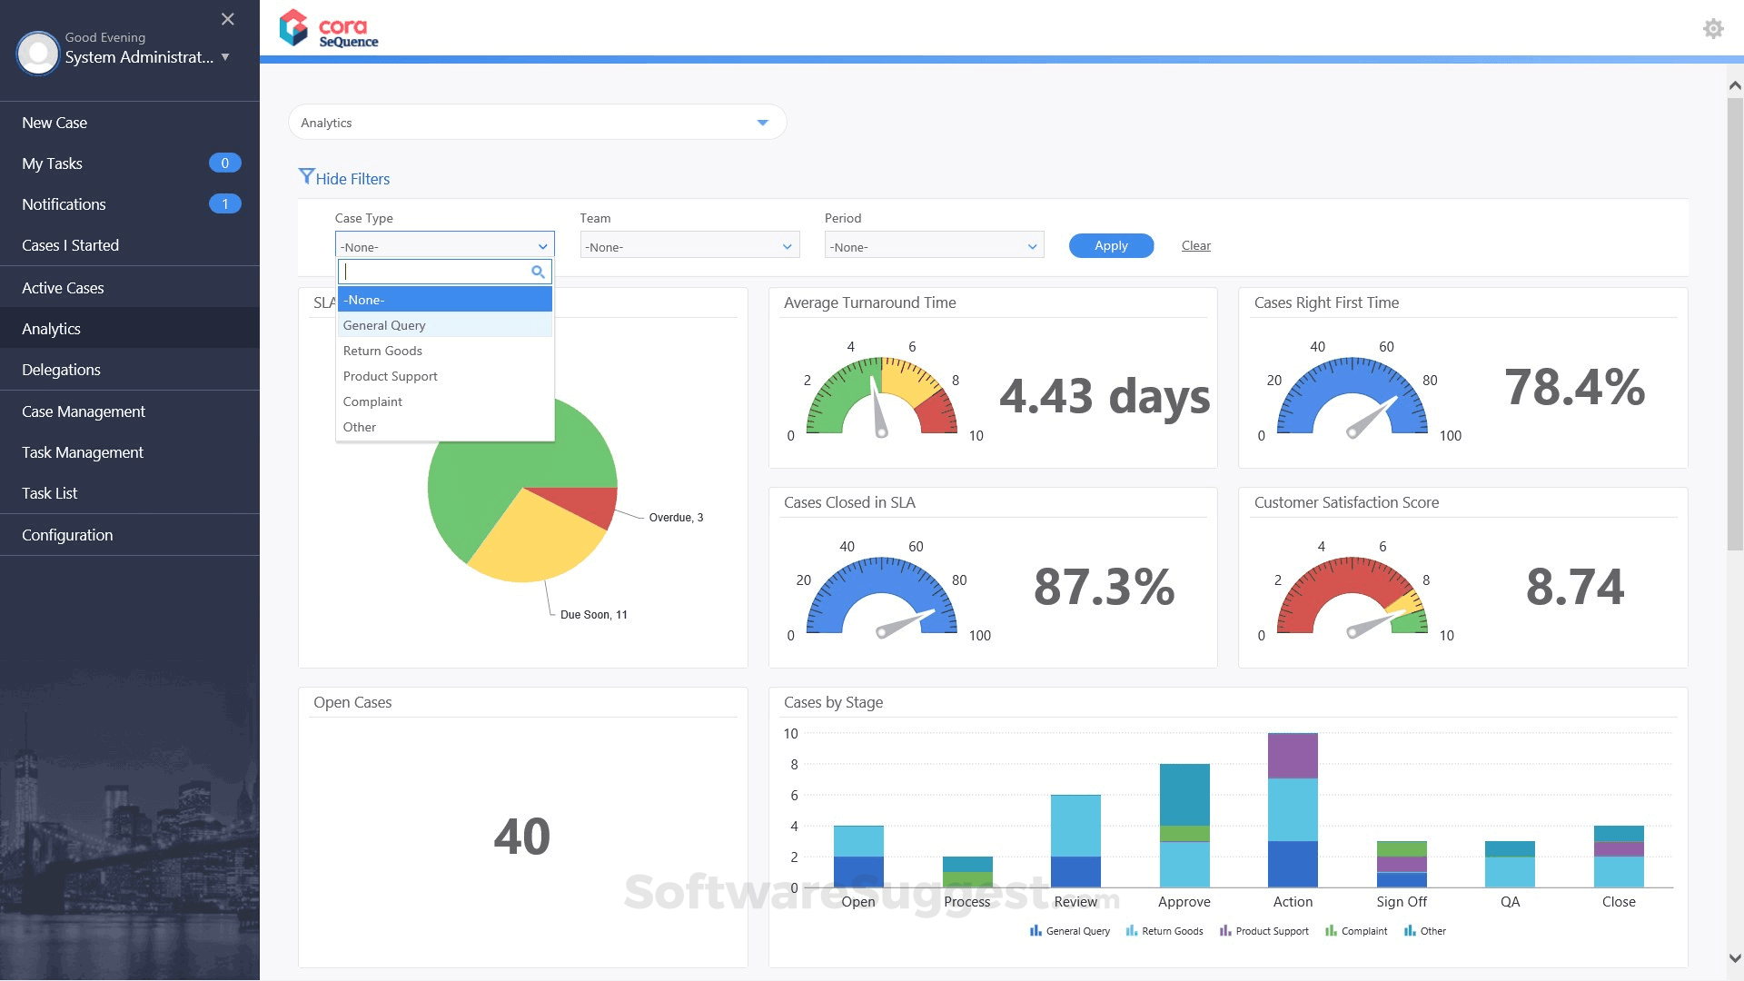Toggle General Query legend icon

(x=1035, y=931)
